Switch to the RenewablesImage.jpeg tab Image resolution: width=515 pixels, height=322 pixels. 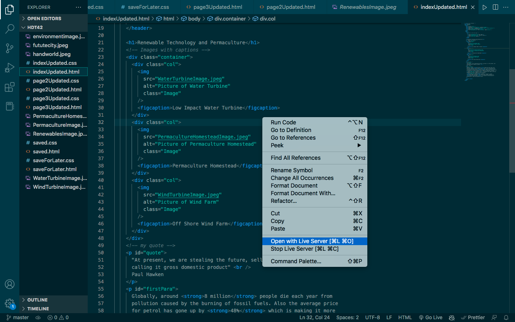[x=367, y=7]
